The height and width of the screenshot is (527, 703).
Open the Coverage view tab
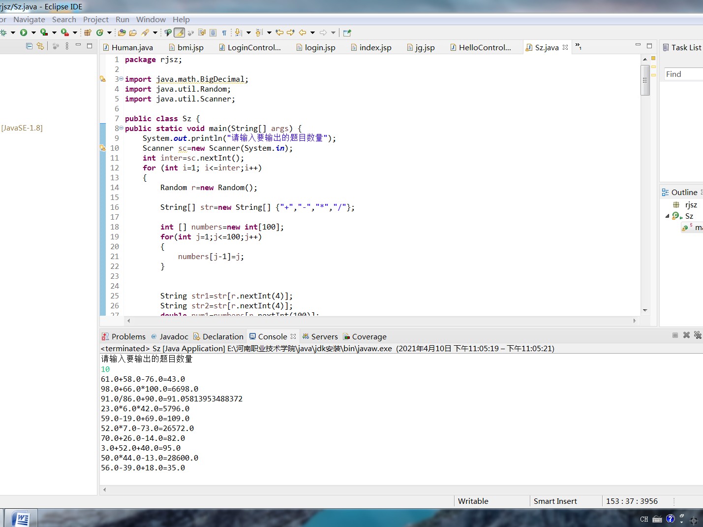(x=365, y=337)
